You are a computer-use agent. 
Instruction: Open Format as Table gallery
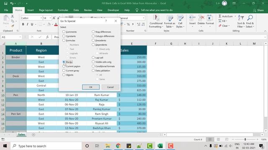tap(170, 21)
